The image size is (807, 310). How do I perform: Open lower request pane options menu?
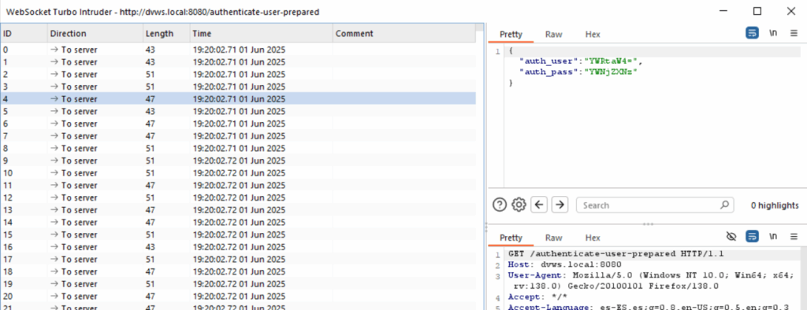pos(794,236)
